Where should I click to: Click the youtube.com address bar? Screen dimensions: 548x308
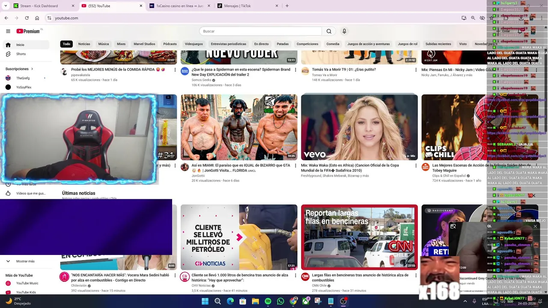pos(253,18)
